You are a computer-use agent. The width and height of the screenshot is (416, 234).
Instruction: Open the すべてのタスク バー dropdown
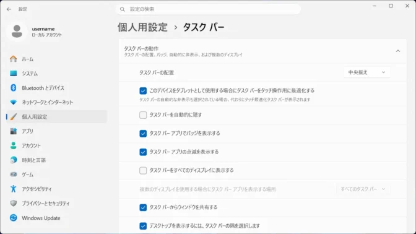363,189
